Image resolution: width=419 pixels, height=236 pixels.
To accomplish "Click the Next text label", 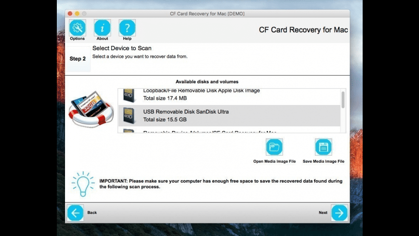I will pyautogui.click(x=323, y=213).
